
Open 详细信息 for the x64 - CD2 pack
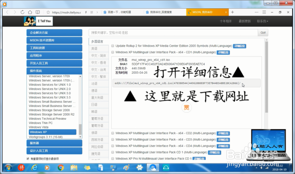[223, 133]
